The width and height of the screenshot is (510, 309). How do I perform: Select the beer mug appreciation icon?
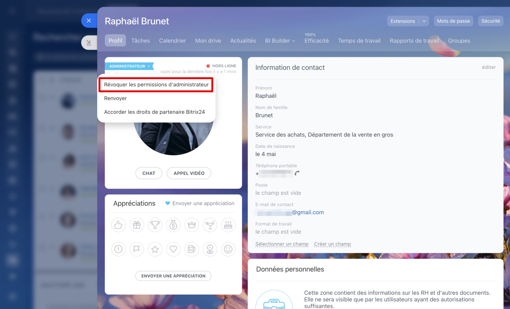pos(192,249)
